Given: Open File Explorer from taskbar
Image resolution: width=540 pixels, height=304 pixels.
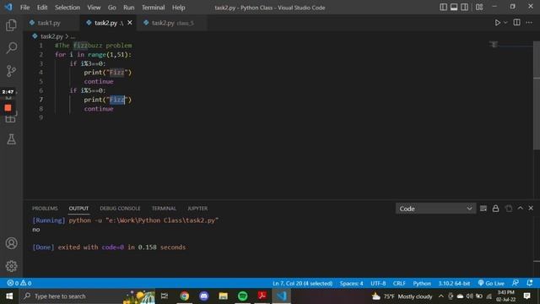Looking at the screenshot, I should pyautogui.click(x=223, y=296).
